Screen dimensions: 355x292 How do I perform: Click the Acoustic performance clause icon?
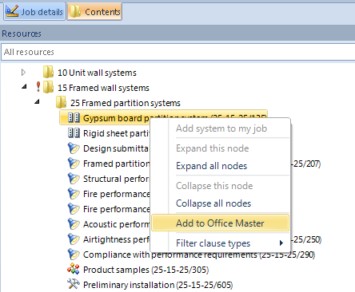[74, 224]
